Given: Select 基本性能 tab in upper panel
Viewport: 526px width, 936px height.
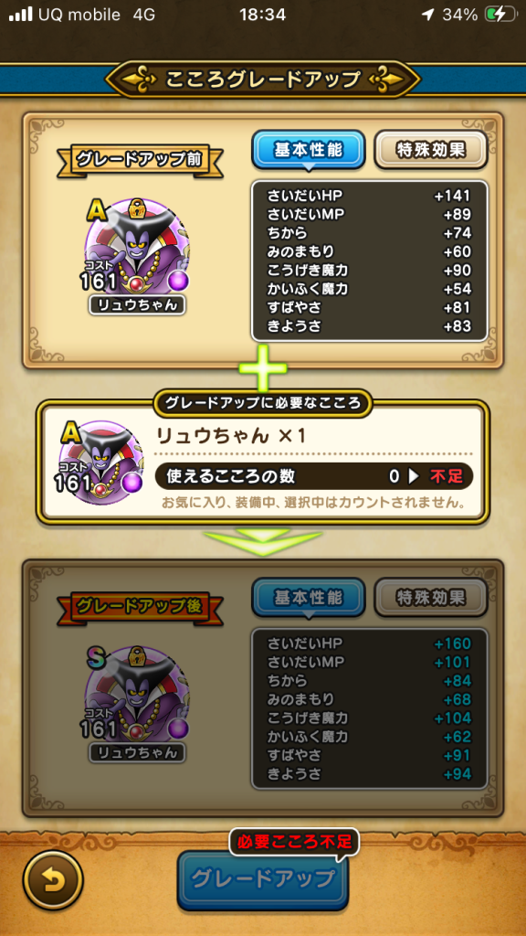Looking at the screenshot, I should click(309, 151).
